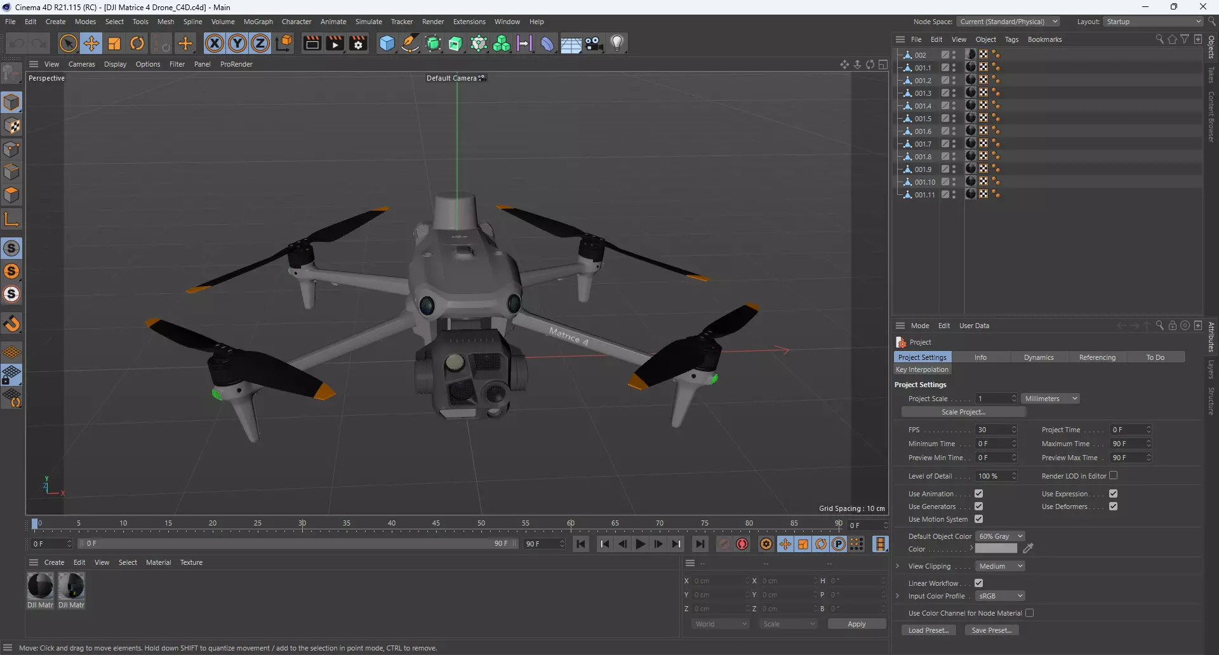Add a Light object
The height and width of the screenshot is (655, 1219).
point(617,43)
